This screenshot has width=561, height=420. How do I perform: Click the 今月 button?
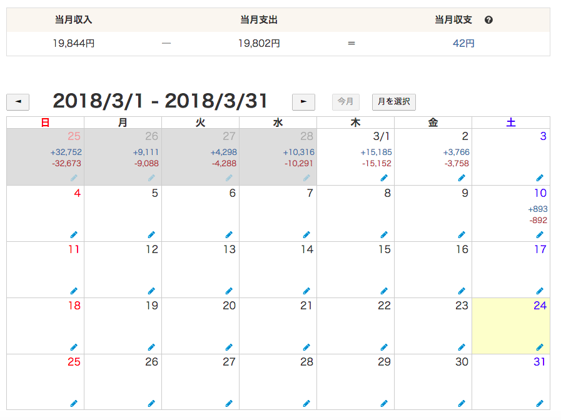point(346,102)
